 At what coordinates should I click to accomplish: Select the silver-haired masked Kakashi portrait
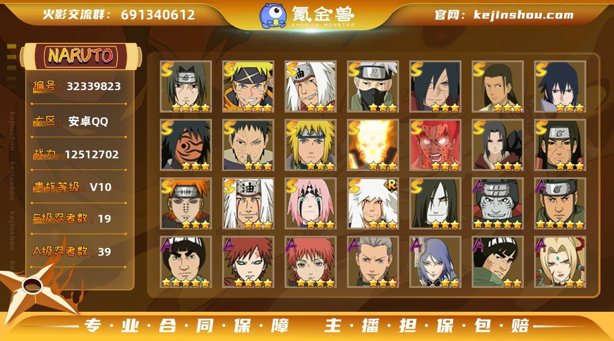coord(373,86)
